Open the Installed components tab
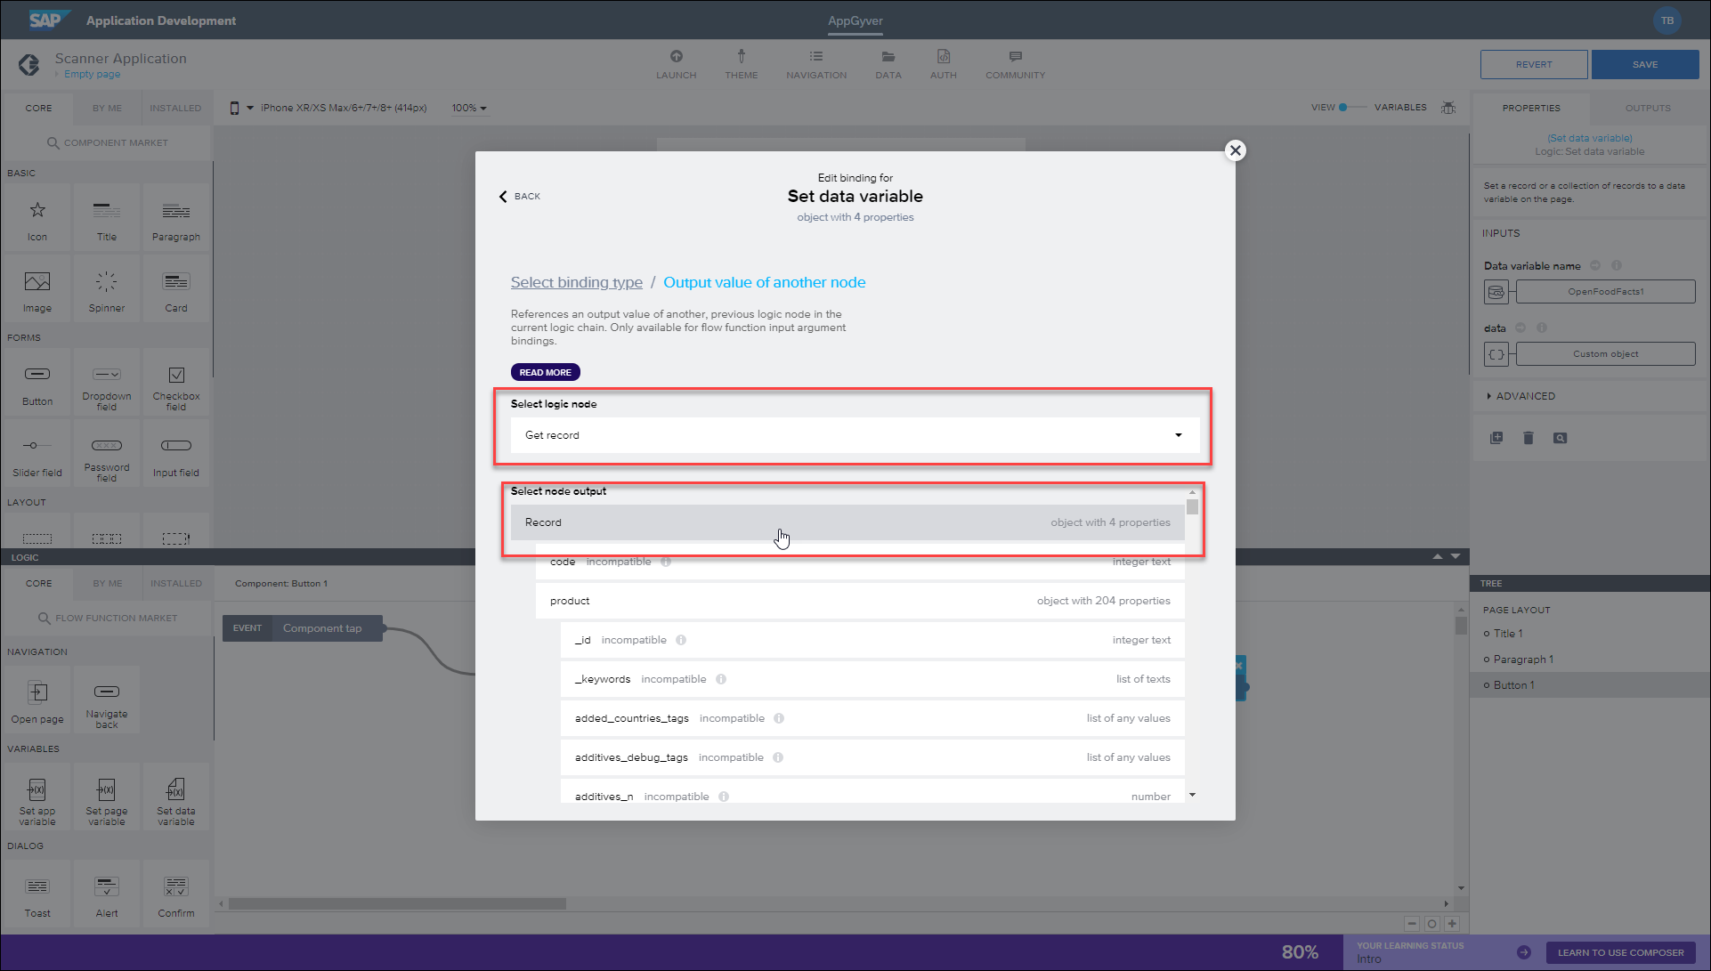 [175, 108]
